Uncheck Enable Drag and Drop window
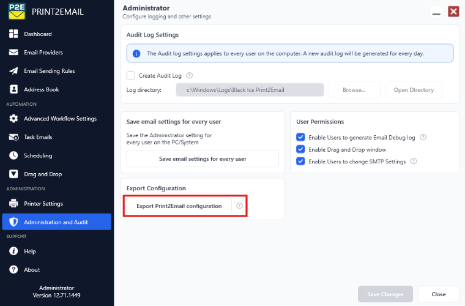Image resolution: width=465 pixels, height=306 pixels. click(300, 149)
